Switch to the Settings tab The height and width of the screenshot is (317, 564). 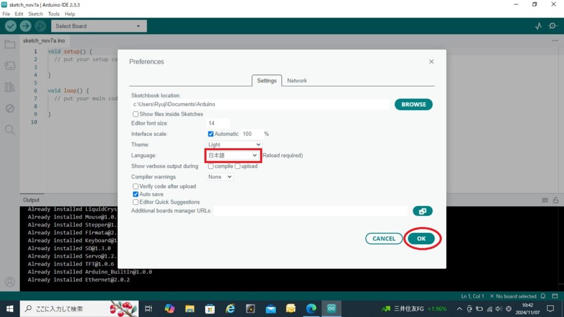(267, 80)
